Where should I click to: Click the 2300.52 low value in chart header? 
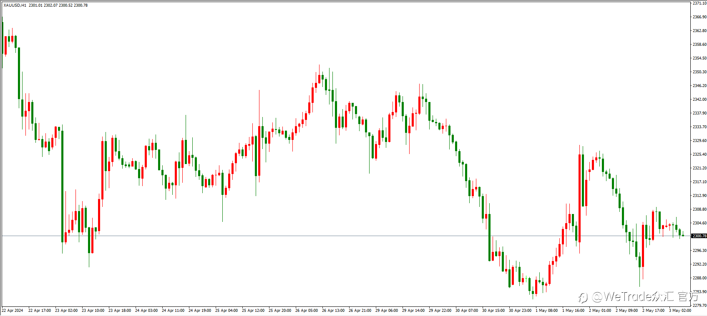(65, 5)
